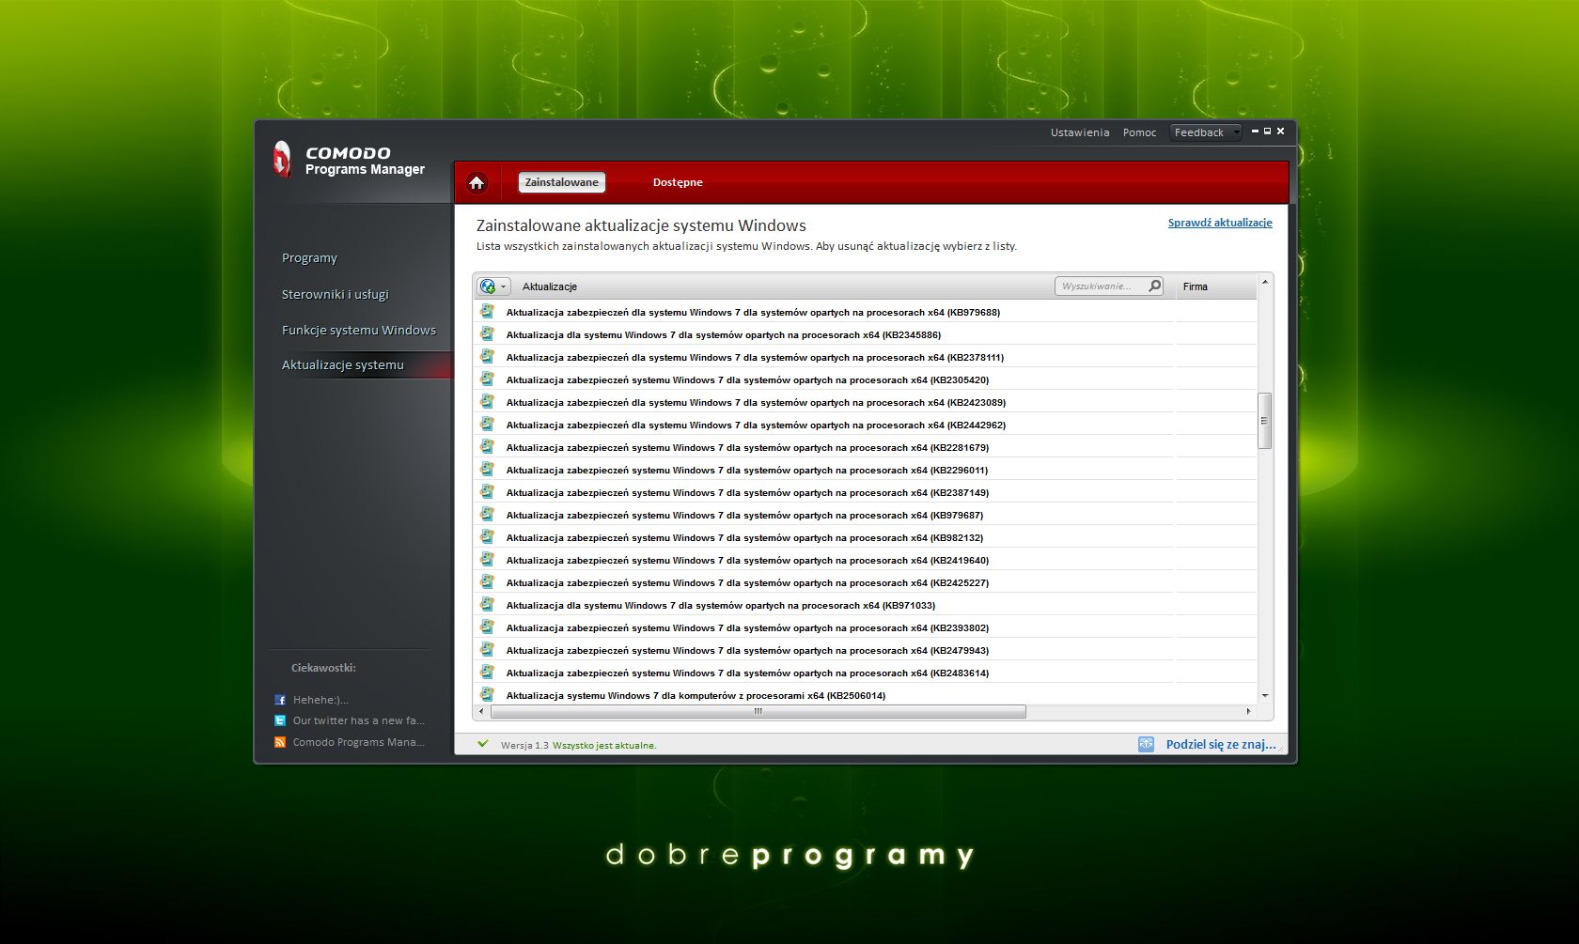1579x944 pixels.
Task: Select icon of update KB979688
Action: 487,311
